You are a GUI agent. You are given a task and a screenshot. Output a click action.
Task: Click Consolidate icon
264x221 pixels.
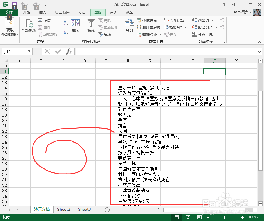[x=166, y=20]
